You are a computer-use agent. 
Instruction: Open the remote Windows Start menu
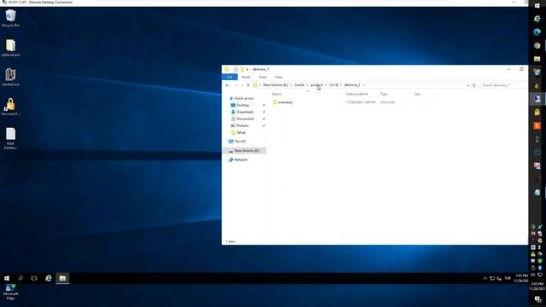click(7, 278)
